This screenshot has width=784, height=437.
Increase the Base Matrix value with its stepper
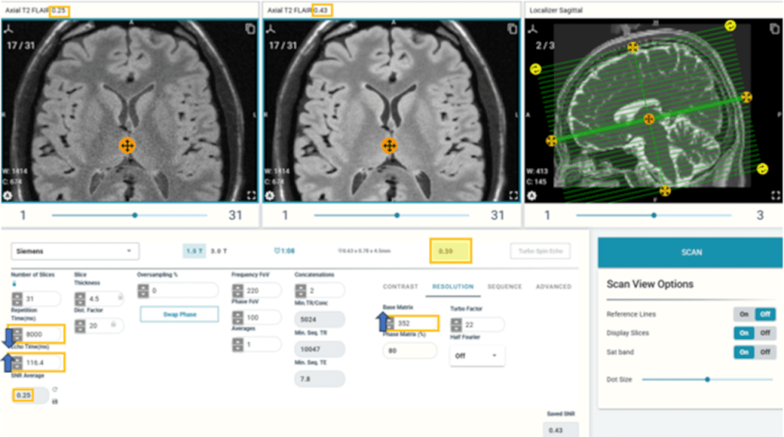[x=391, y=319]
